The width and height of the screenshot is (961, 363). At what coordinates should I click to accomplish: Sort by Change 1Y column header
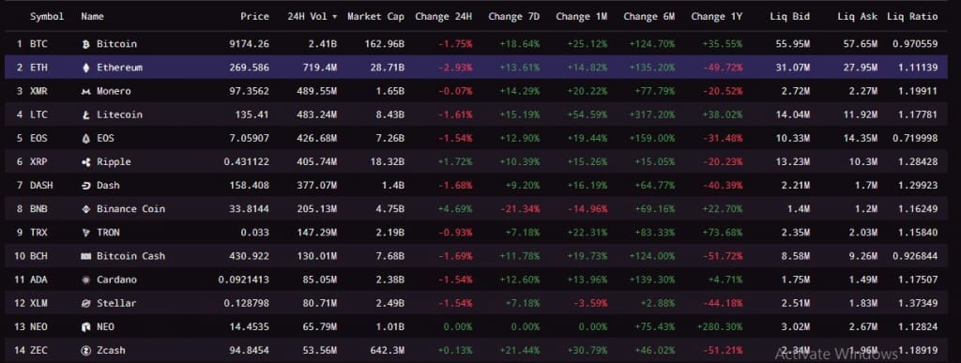point(716,17)
